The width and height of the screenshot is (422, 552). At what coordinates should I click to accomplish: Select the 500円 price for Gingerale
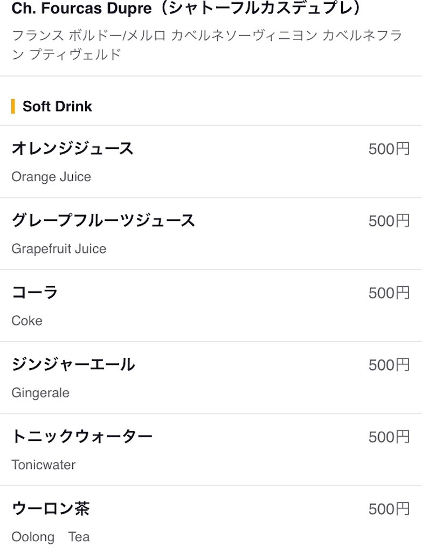[389, 365]
